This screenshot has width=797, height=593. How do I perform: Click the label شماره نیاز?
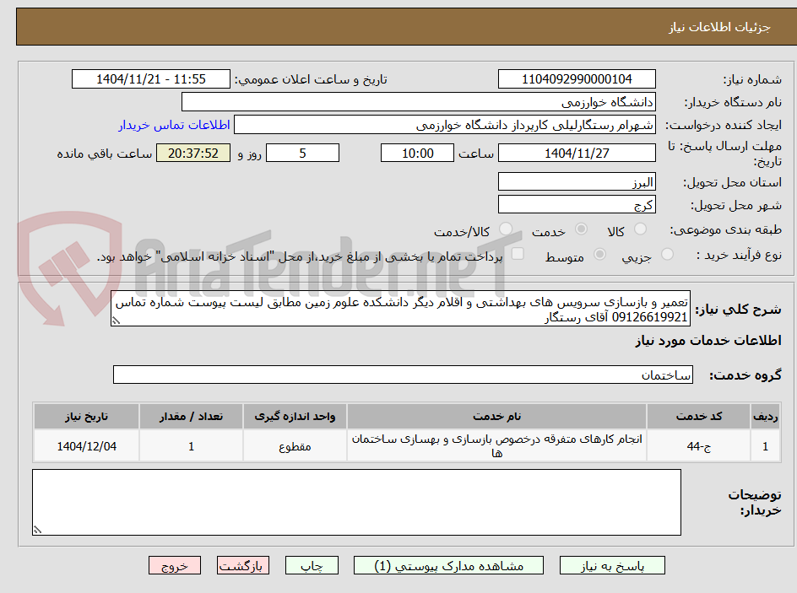752,79
